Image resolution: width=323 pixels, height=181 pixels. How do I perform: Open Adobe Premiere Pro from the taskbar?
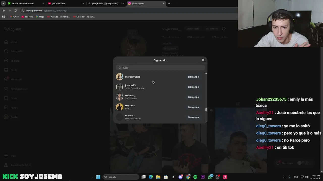click(203, 177)
